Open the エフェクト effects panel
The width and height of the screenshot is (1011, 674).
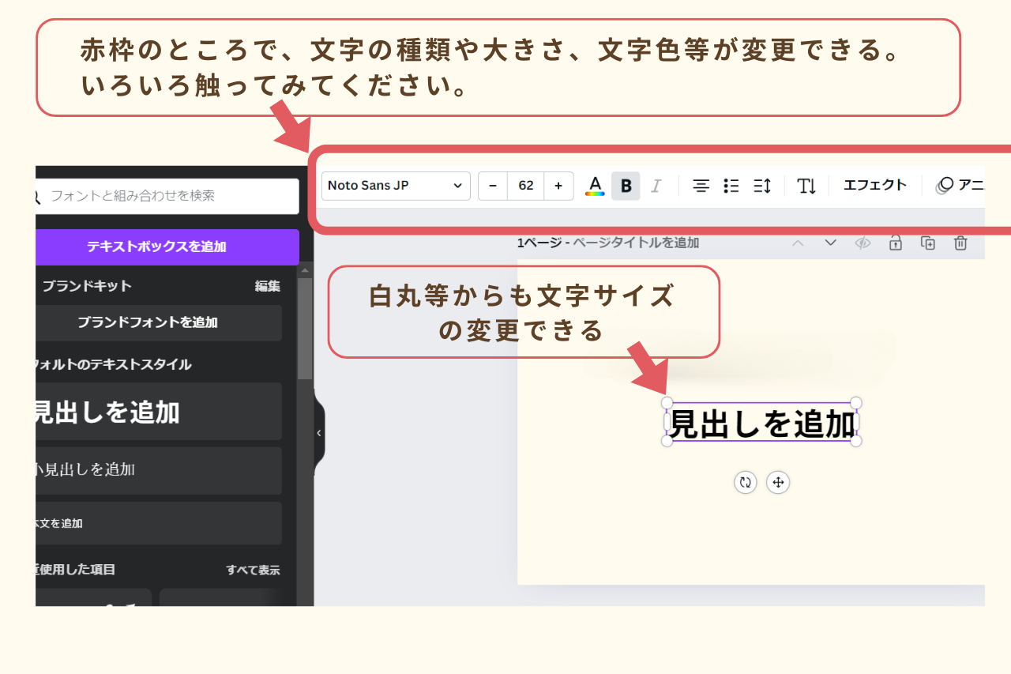click(x=875, y=185)
